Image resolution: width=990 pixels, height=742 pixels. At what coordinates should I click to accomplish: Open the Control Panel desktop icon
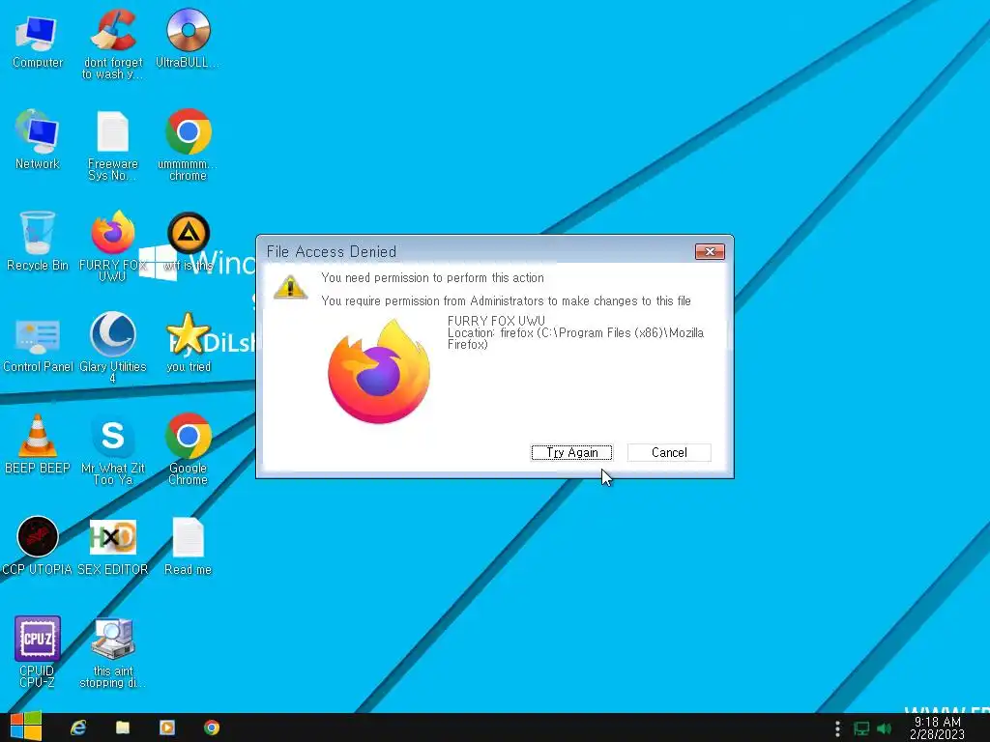[38, 344]
